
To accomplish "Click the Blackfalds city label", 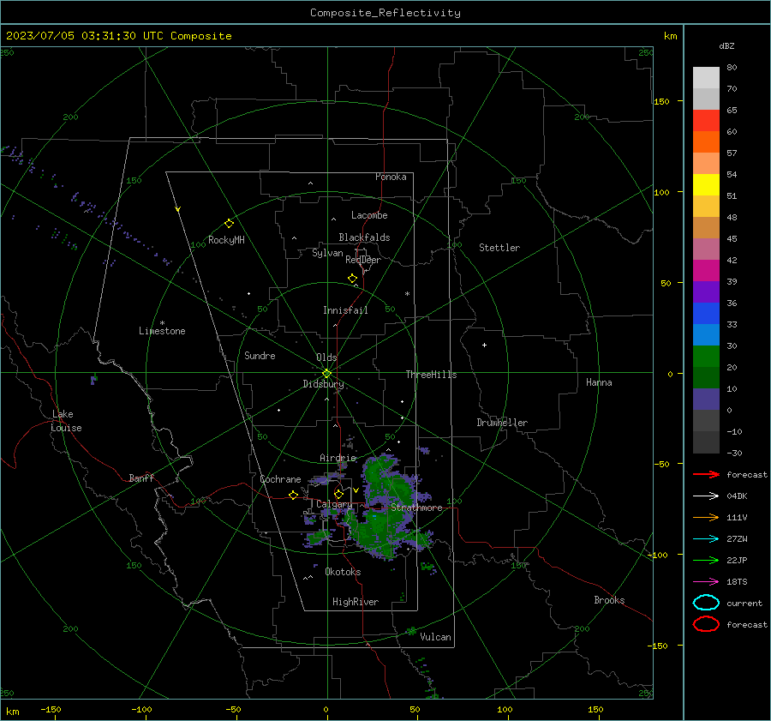I will 364,237.
